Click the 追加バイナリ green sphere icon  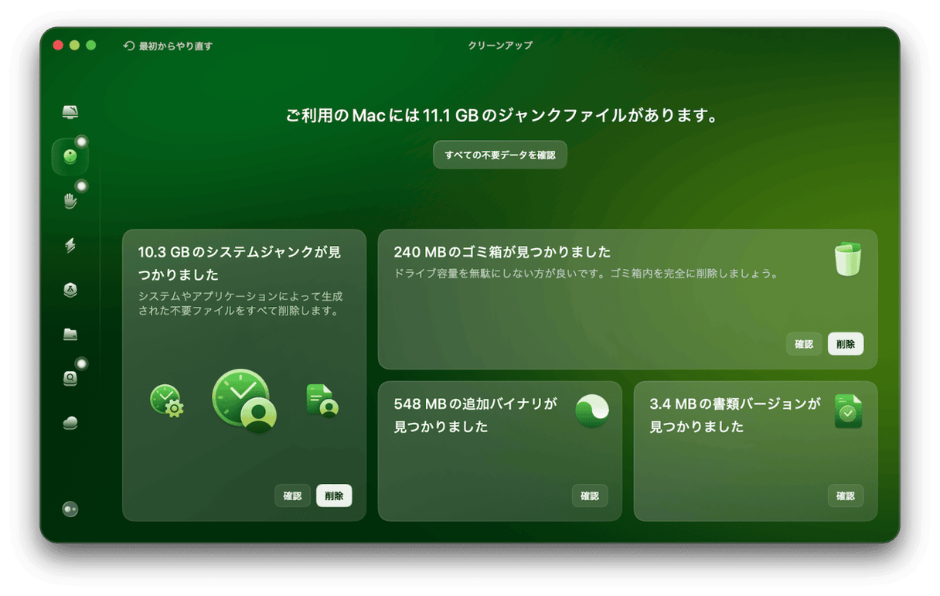[591, 409]
